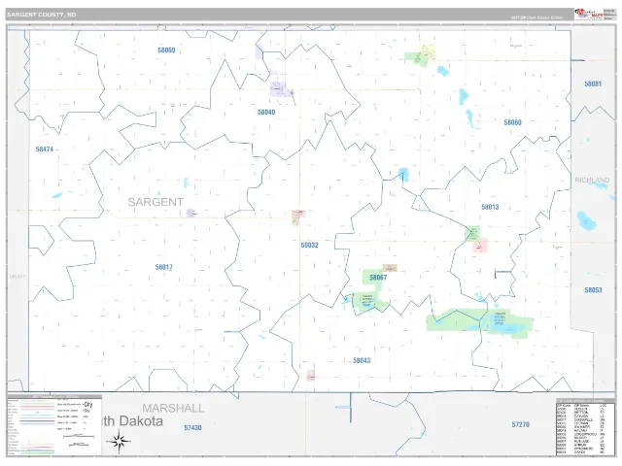Select ZIP code label 58067
Screen dimensions: 622x466
[x=378, y=278]
